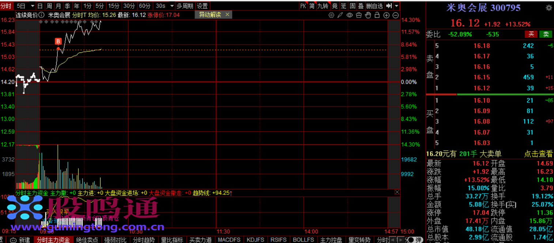Viewport: 554px width, 243px height.
Task: Open 多周期 multi-period view
Action: click(185, 6)
